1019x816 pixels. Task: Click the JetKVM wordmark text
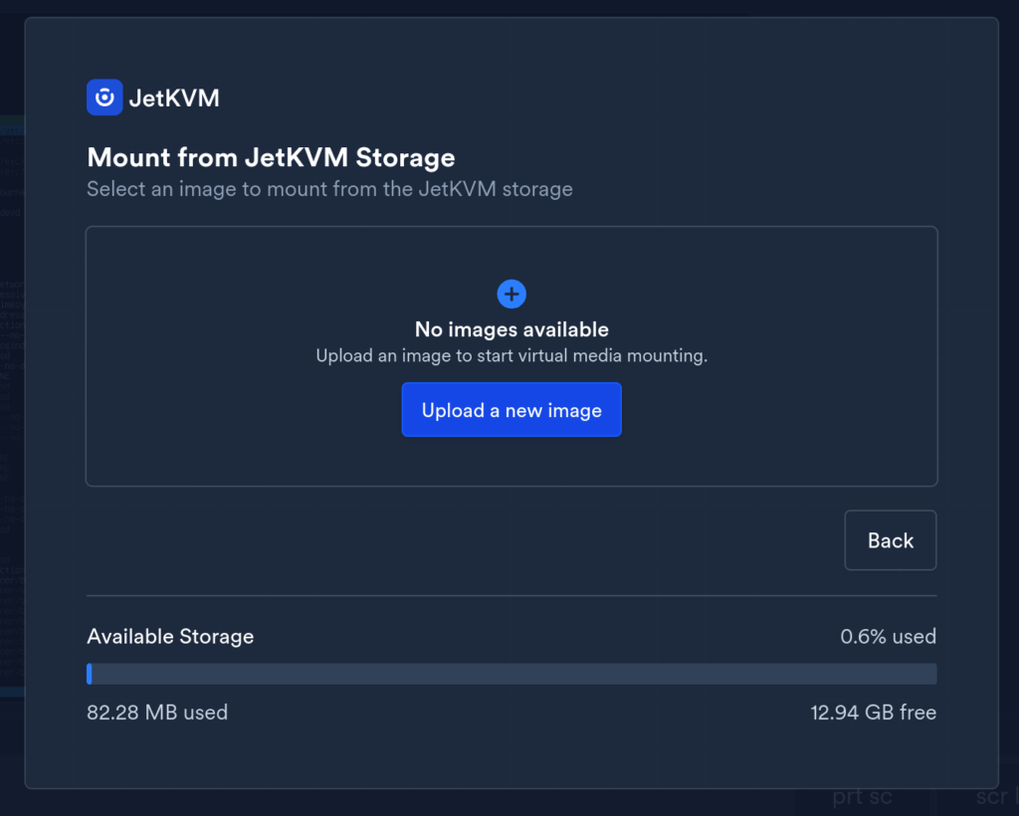(x=174, y=99)
